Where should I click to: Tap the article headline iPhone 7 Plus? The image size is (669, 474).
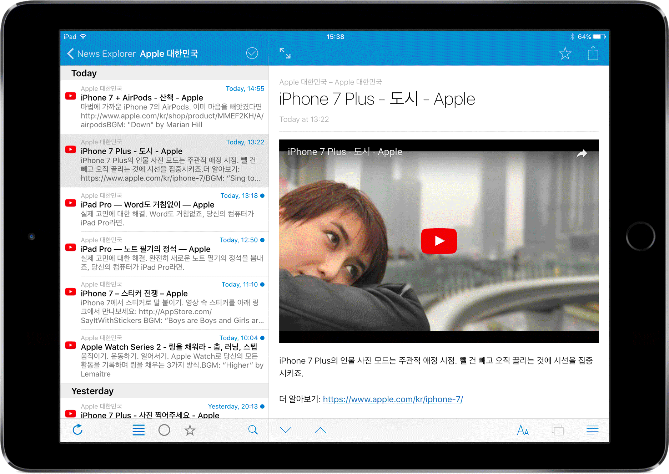(x=377, y=99)
